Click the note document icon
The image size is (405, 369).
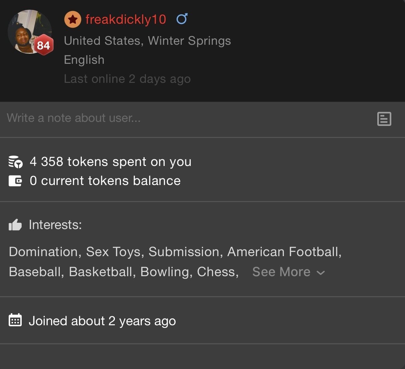pyautogui.click(x=384, y=119)
